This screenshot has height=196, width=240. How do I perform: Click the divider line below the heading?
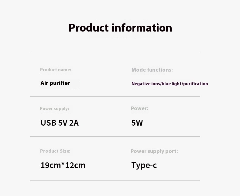(115, 53)
